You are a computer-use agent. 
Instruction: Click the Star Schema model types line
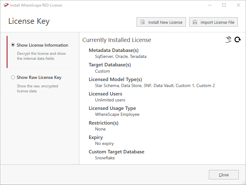(x=155, y=85)
